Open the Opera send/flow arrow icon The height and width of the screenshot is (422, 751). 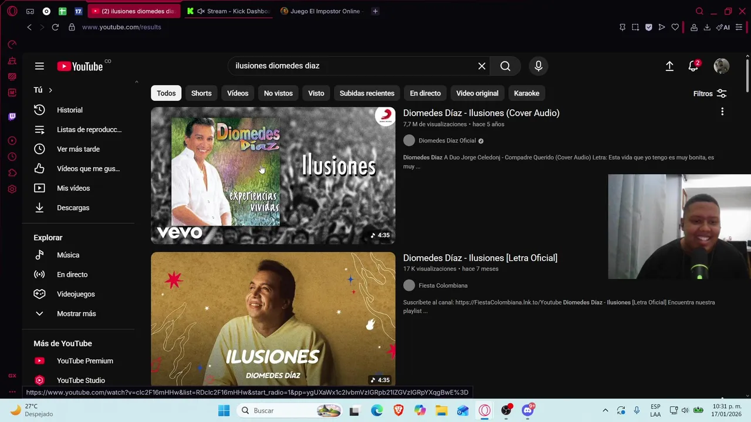coord(662,27)
